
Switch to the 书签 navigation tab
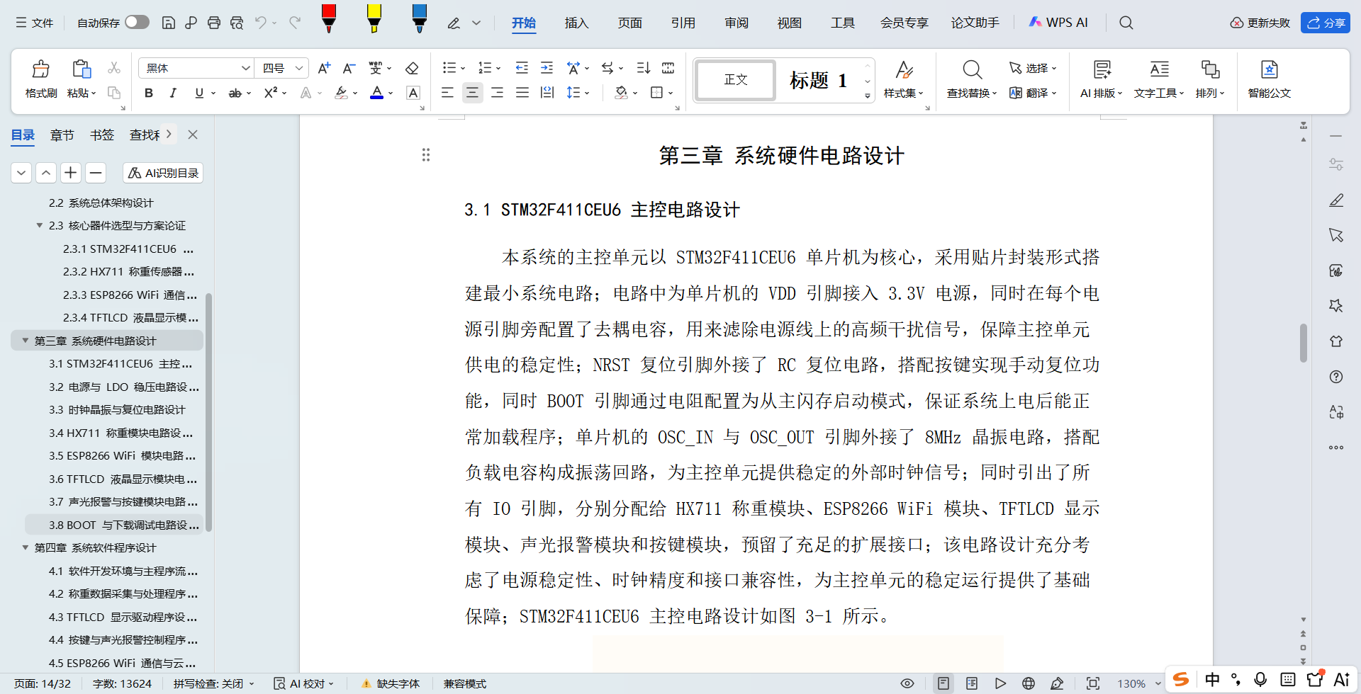101,135
